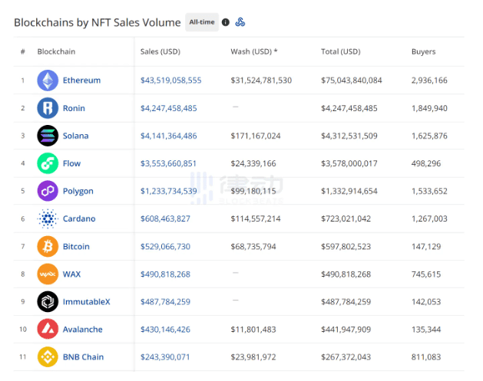483x381 pixels.
Task: Click the ImmutableX logo icon
Action: 48,302
